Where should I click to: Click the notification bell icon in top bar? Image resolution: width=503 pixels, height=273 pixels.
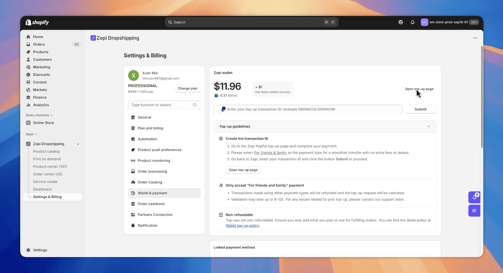tap(412, 22)
